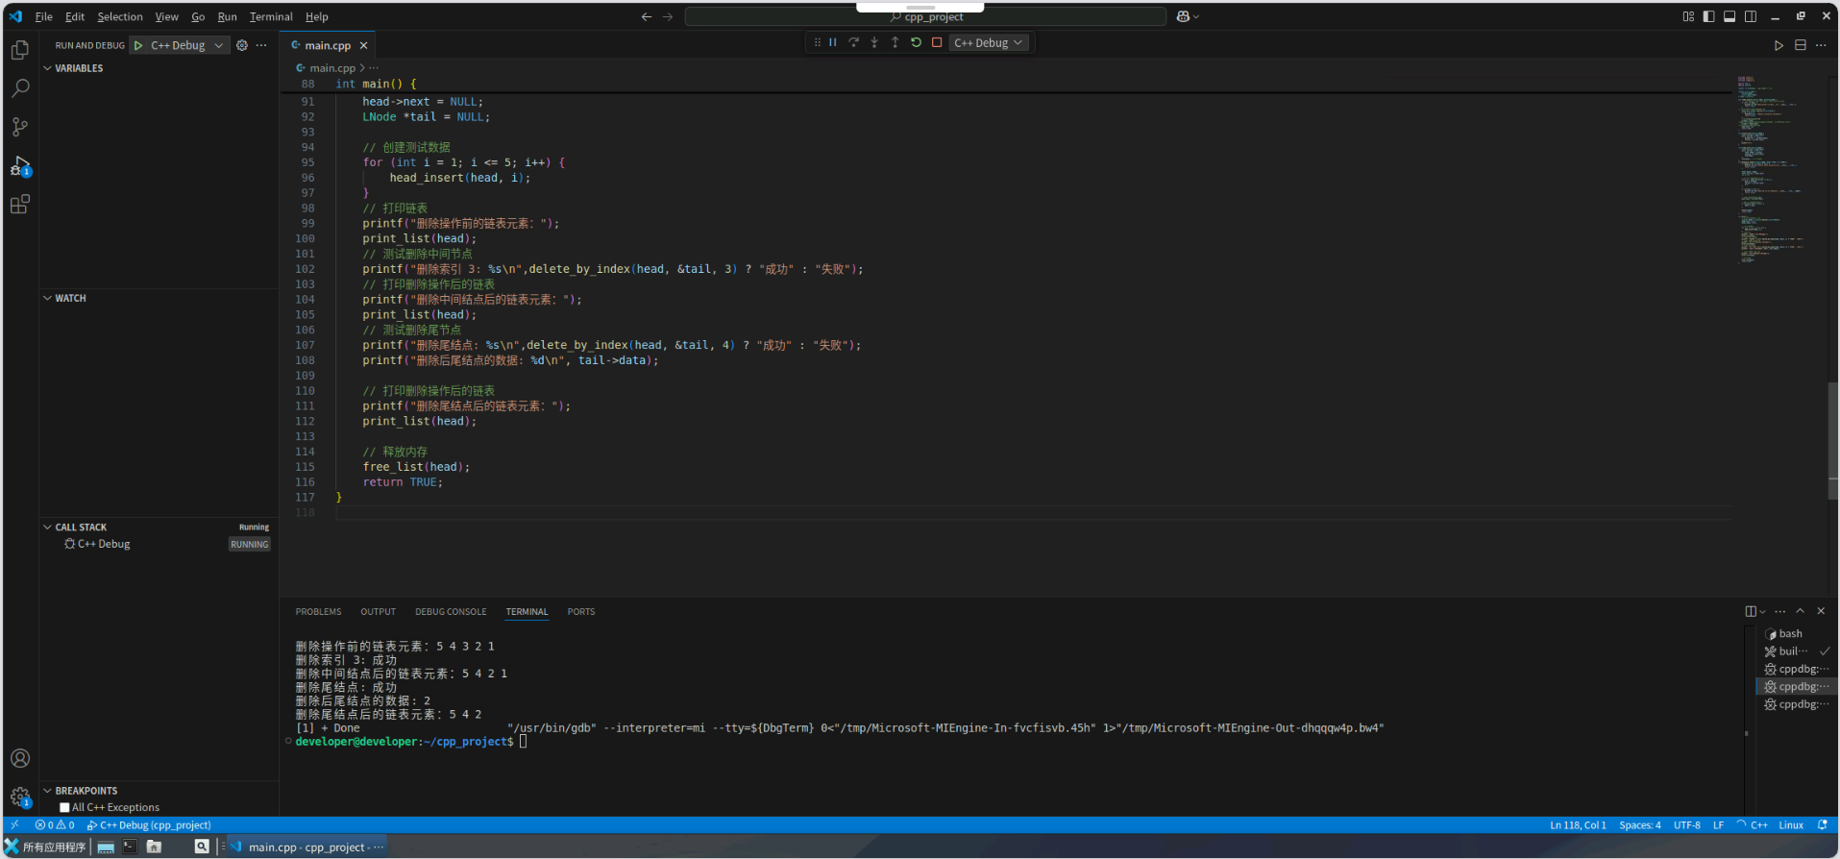Click errors and warnings count in status bar
1840x859 pixels.
pyautogui.click(x=55, y=825)
